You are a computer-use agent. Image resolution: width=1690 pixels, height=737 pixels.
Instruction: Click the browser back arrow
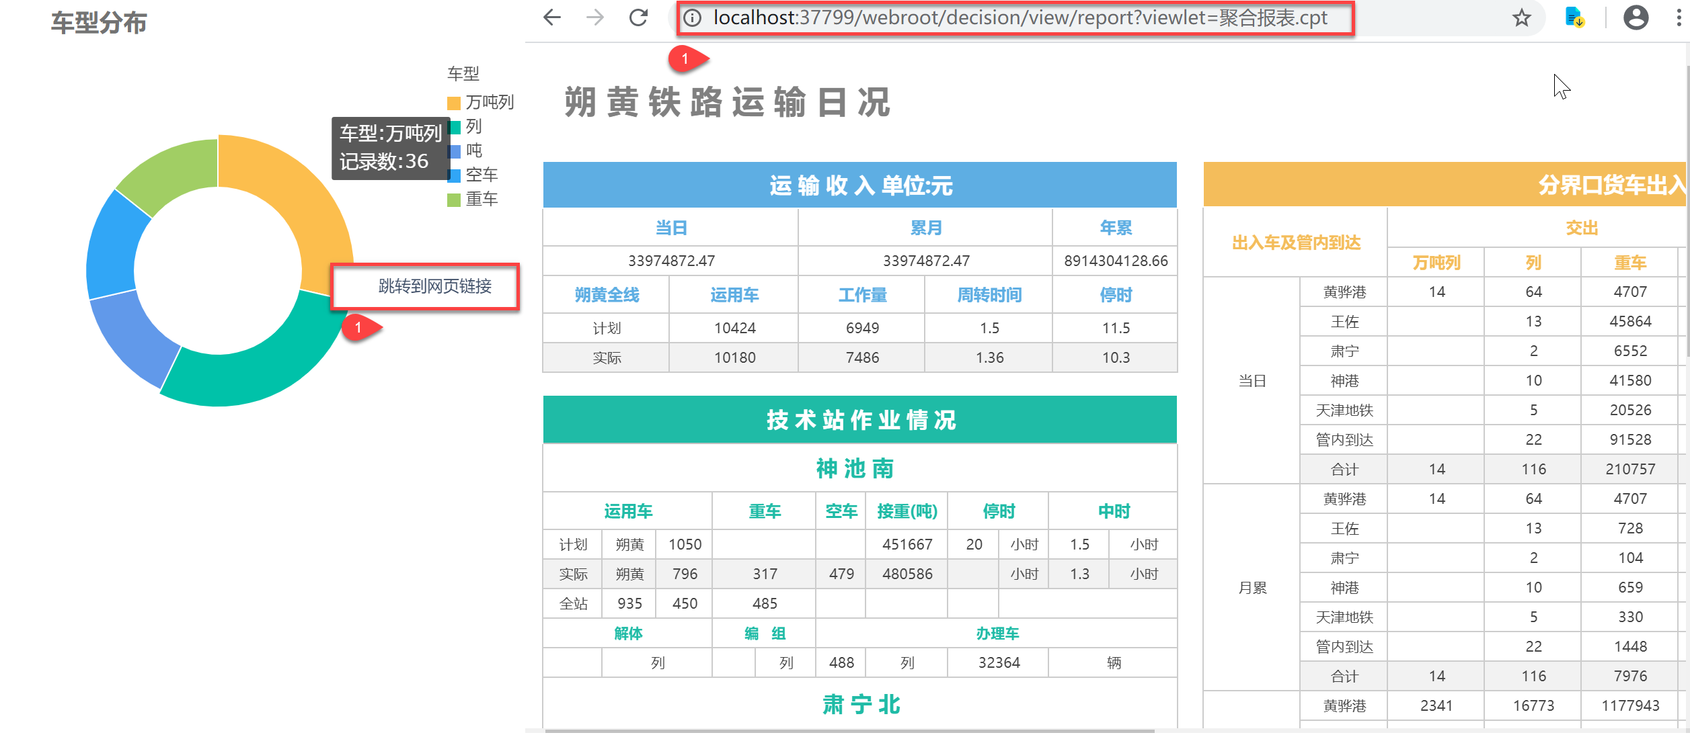pos(552,17)
